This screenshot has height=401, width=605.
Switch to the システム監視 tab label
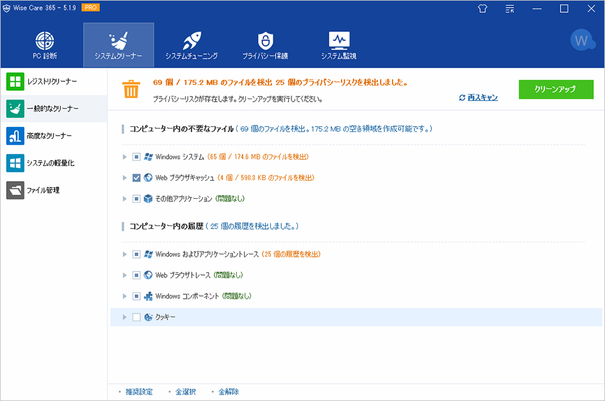point(339,56)
